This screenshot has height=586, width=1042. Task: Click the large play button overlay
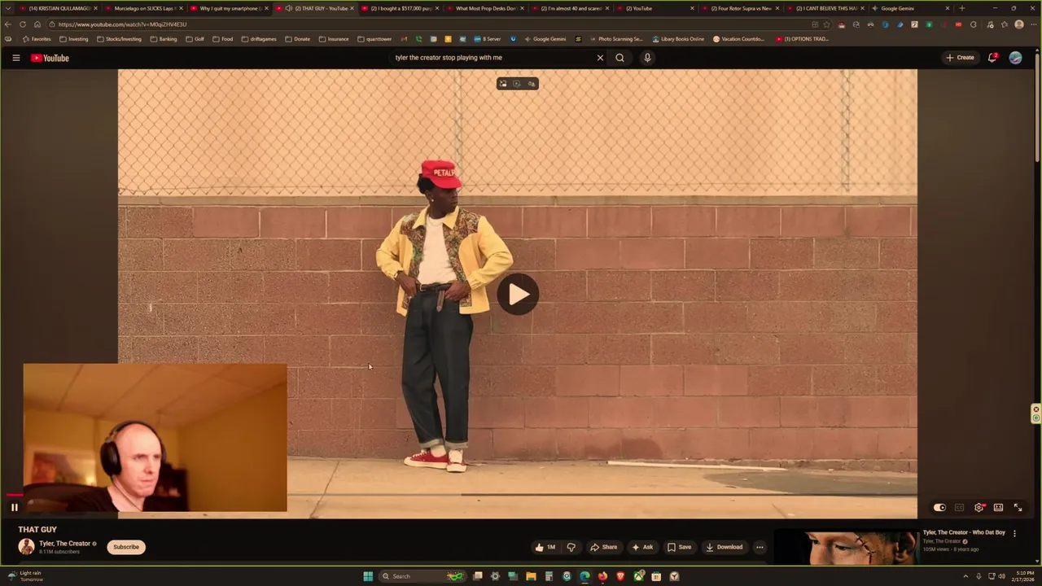click(x=518, y=295)
